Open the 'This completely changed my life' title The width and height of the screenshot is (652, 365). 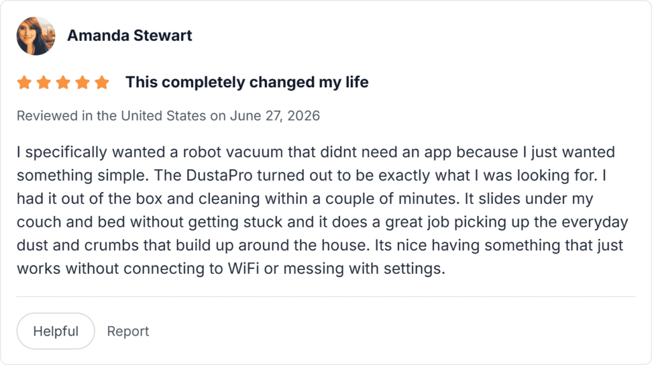point(247,82)
